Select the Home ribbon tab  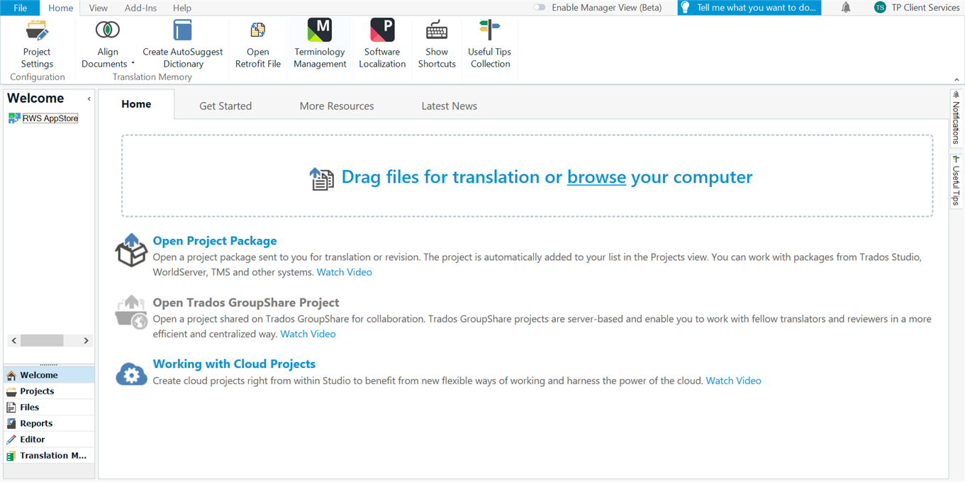click(x=61, y=8)
